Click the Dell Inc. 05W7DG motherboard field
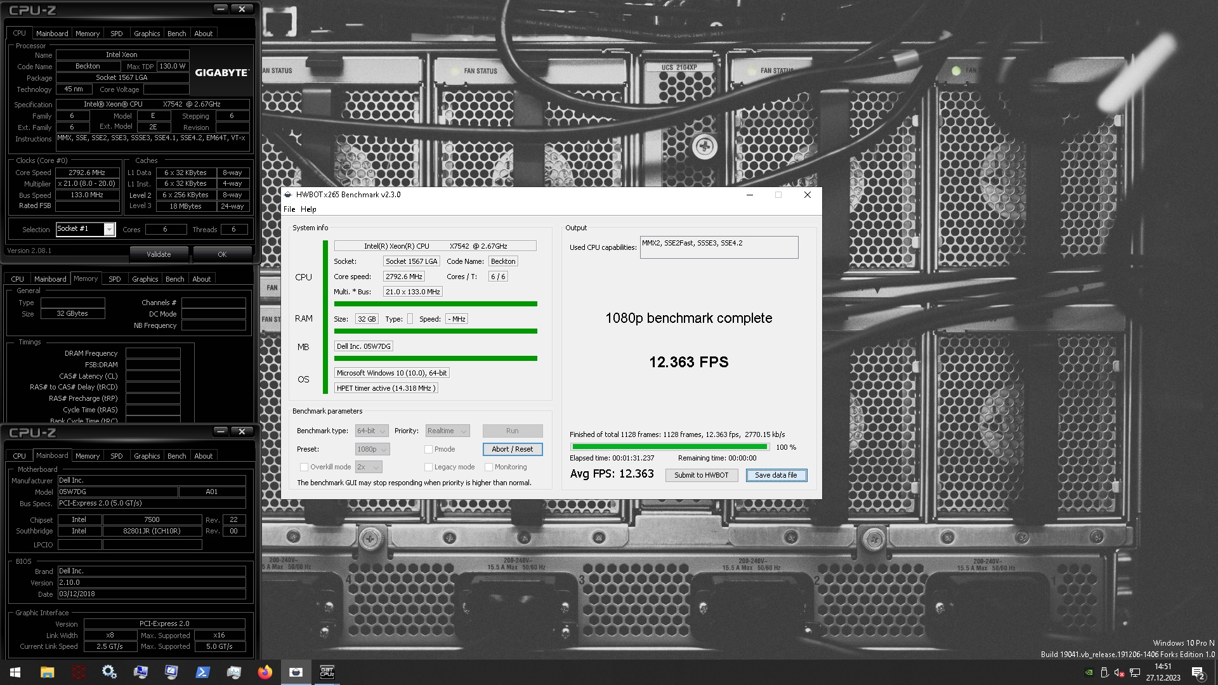This screenshot has height=685, width=1218. tap(363, 346)
